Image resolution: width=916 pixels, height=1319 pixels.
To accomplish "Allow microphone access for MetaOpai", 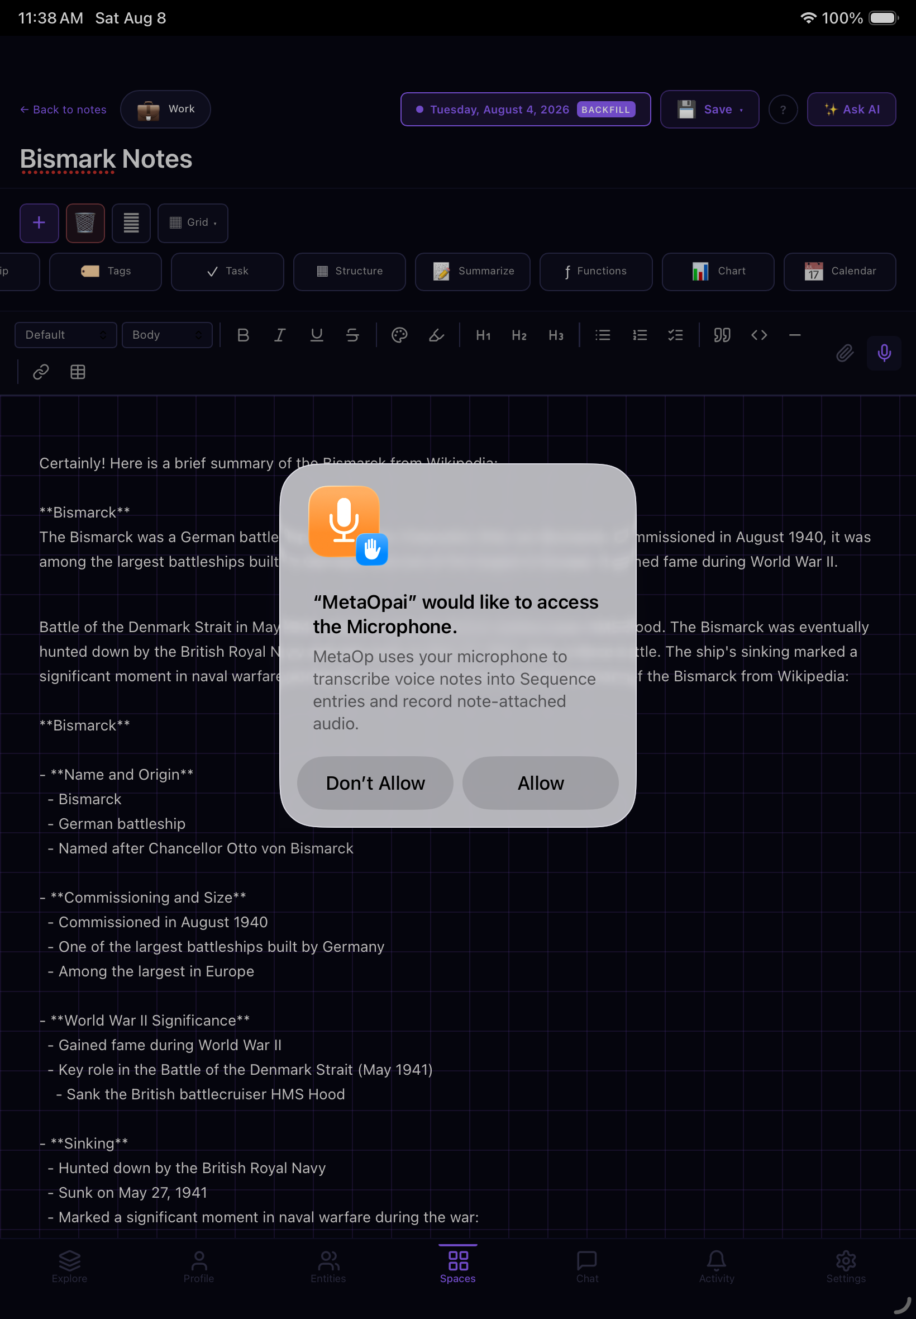I will [x=540, y=782].
